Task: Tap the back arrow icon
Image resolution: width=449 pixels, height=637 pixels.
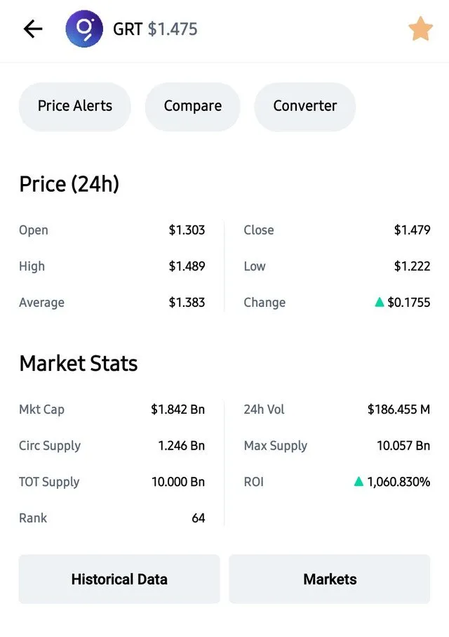Action: [33, 29]
